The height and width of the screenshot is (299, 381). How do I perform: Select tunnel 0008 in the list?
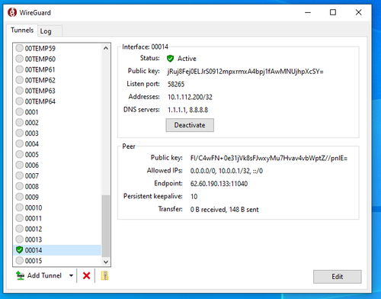pyautogui.click(x=58, y=186)
